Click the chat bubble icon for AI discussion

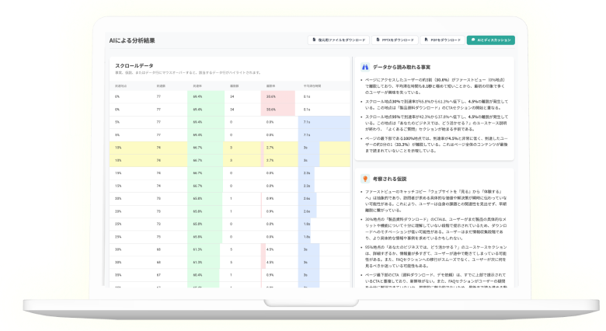click(x=472, y=39)
